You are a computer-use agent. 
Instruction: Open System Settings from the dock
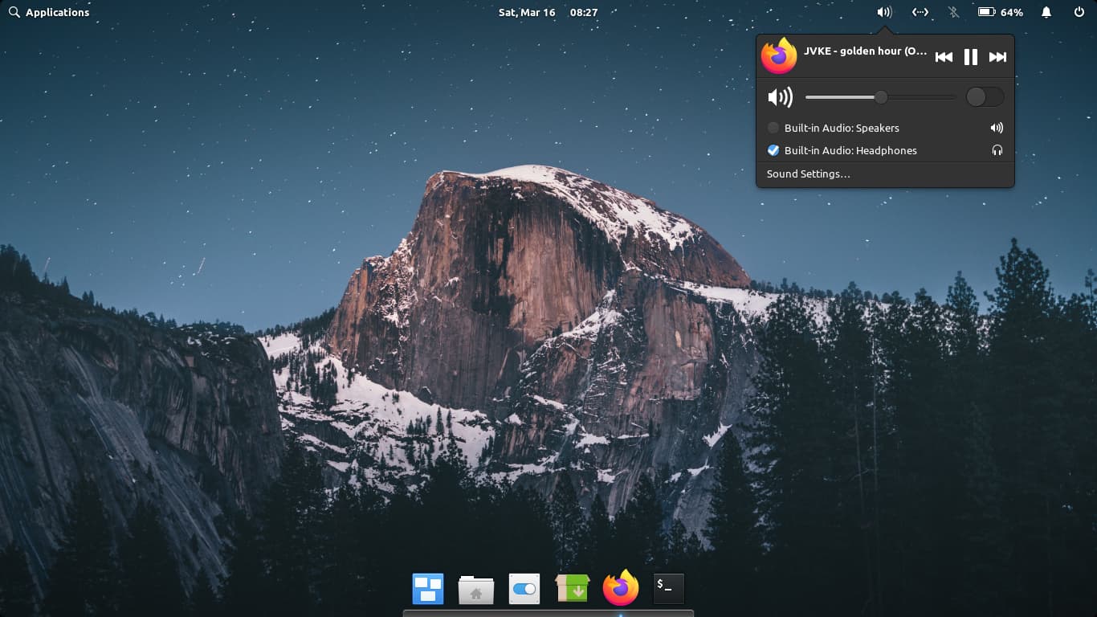coord(524,589)
